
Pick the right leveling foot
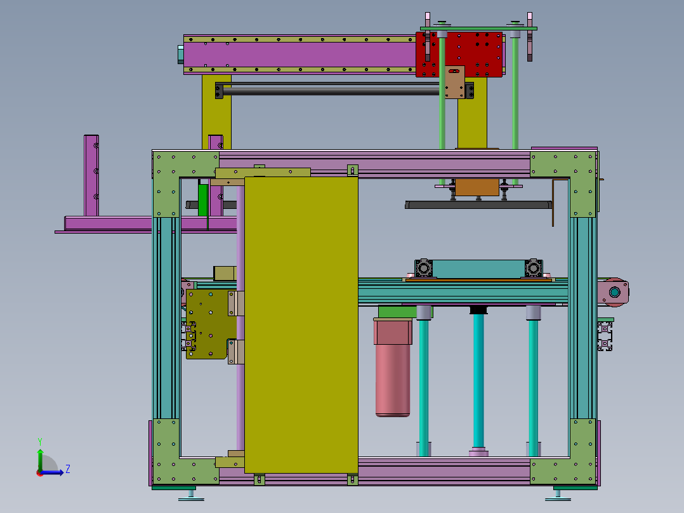pos(558,495)
